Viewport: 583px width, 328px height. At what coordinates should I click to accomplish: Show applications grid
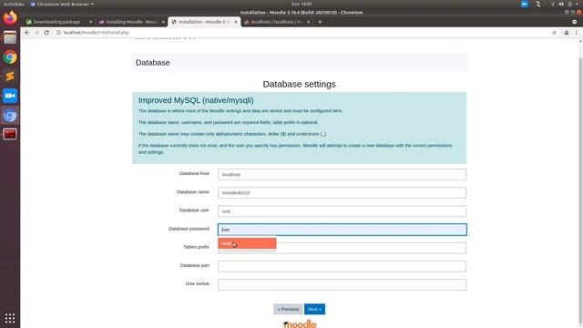10,318
